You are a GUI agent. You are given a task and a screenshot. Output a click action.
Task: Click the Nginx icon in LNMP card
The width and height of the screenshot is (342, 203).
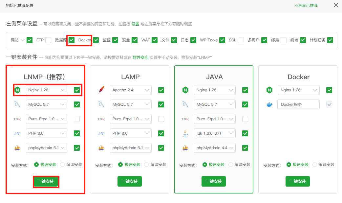click(x=17, y=90)
